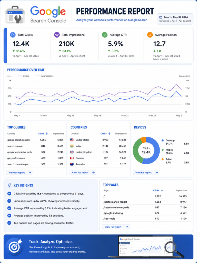Click the checkmark beside Average position improved
This screenshot has height=263, width=197.
click(9, 215)
